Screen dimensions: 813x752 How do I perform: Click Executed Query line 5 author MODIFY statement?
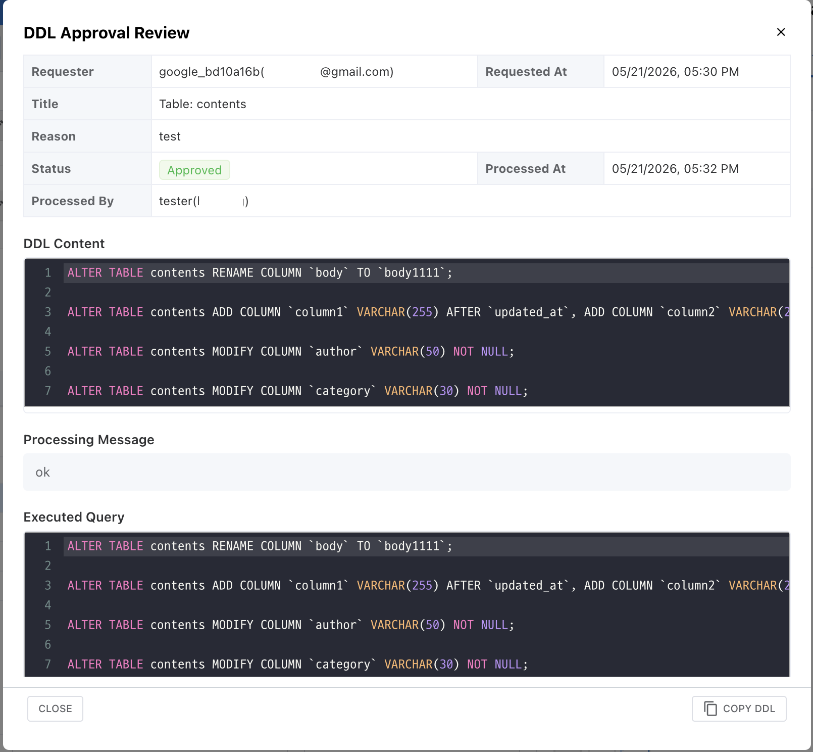291,625
